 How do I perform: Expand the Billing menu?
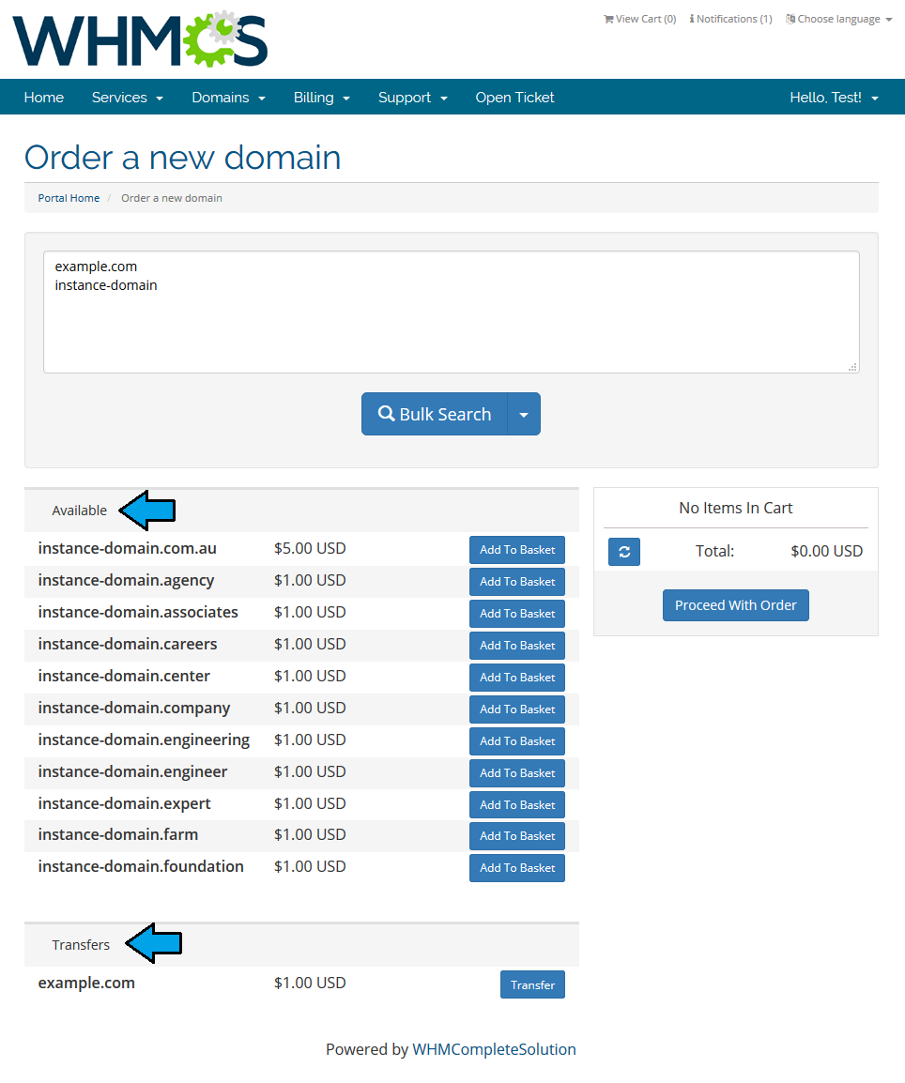(x=322, y=98)
